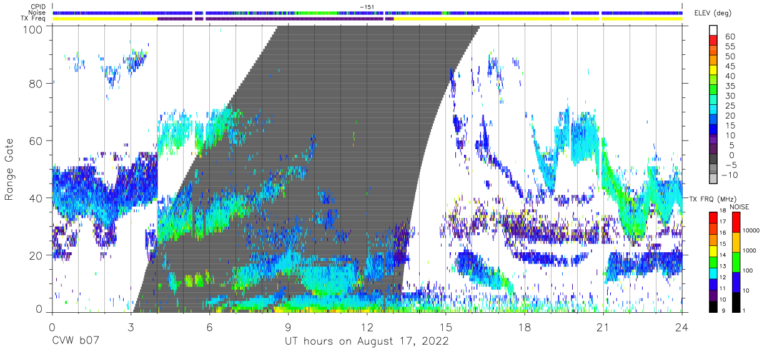This screenshot has height=354, width=767.
Task: Click the '50' label on elevation colorbar
Action: pos(730,57)
